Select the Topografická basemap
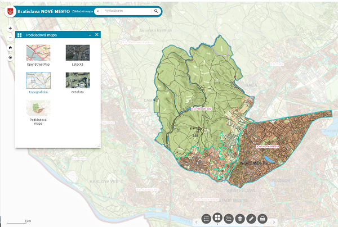This screenshot has width=338, height=227. (x=38, y=80)
